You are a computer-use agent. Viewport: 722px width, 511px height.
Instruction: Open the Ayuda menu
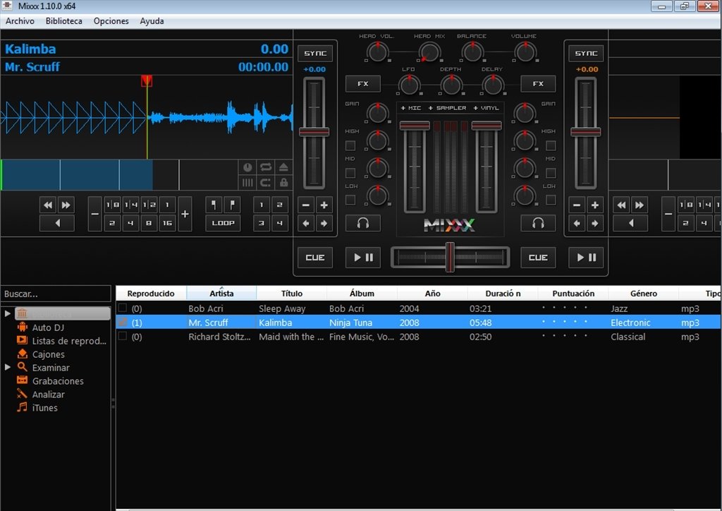point(152,21)
